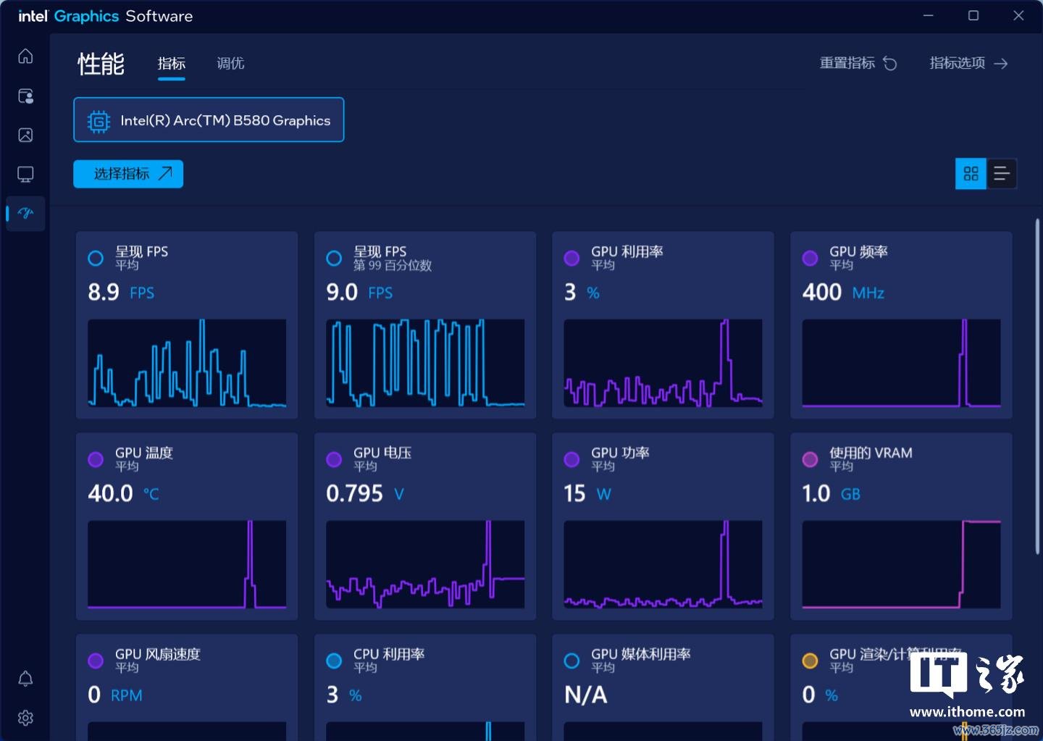Image resolution: width=1043 pixels, height=741 pixels.
Task: Click the GPU 功率 graph
Action: 663,564
